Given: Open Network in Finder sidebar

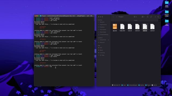Looking at the screenshot, I should [102, 42].
